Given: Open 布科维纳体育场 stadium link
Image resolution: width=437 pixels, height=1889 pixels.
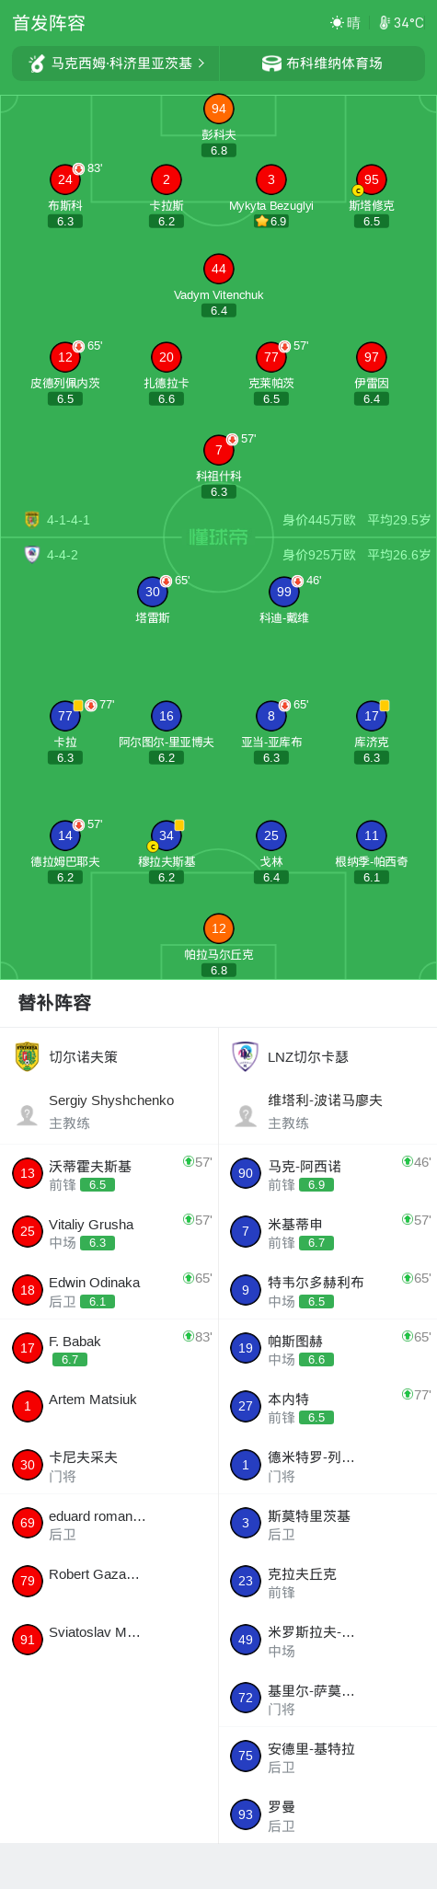Looking at the screenshot, I should [x=323, y=63].
